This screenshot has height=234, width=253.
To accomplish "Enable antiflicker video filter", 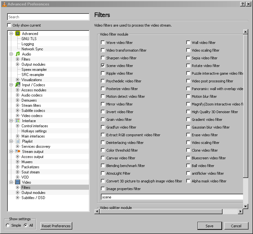I will point(188,173).
